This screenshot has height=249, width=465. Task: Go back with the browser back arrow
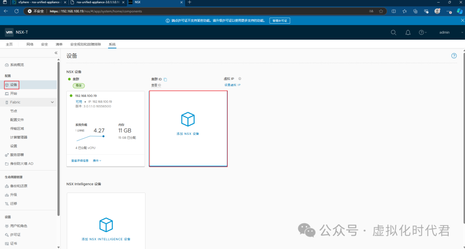coord(6,11)
